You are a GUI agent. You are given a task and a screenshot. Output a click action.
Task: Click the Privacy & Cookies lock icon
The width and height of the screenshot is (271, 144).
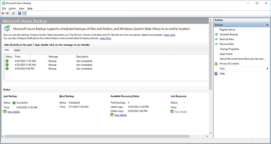[216, 64]
